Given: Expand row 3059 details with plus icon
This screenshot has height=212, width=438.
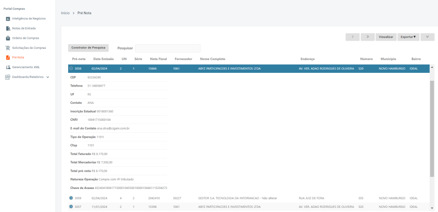Looking at the screenshot, I should [71, 198].
